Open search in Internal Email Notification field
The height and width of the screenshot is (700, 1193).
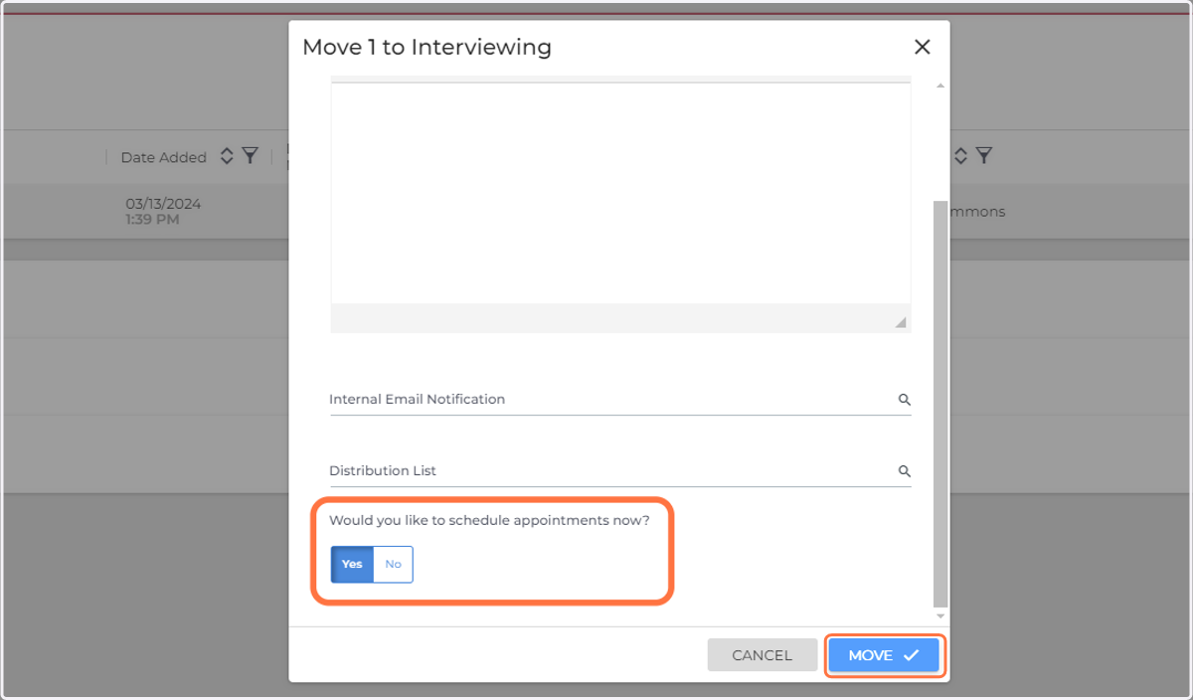[x=905, y=400]
